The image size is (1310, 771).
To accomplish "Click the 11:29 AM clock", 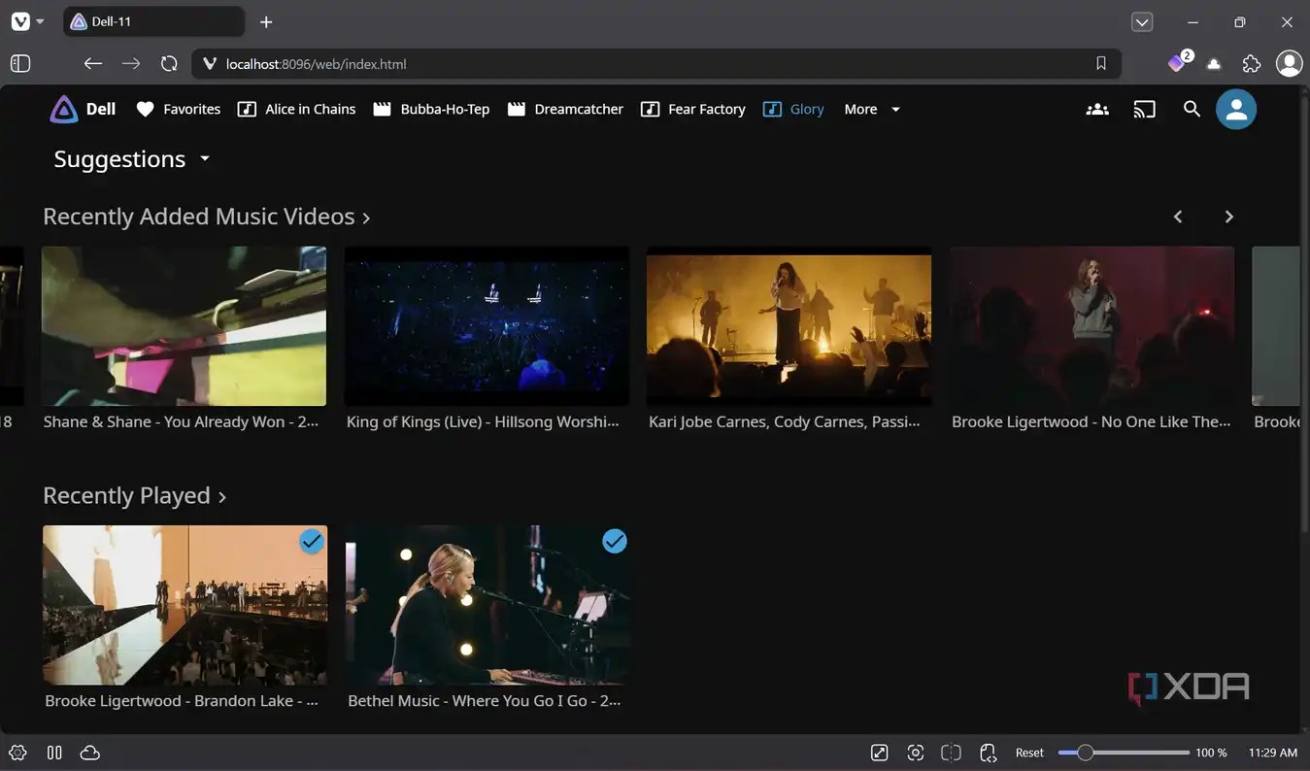I will pyautogui.click(x=1273, y=753).
